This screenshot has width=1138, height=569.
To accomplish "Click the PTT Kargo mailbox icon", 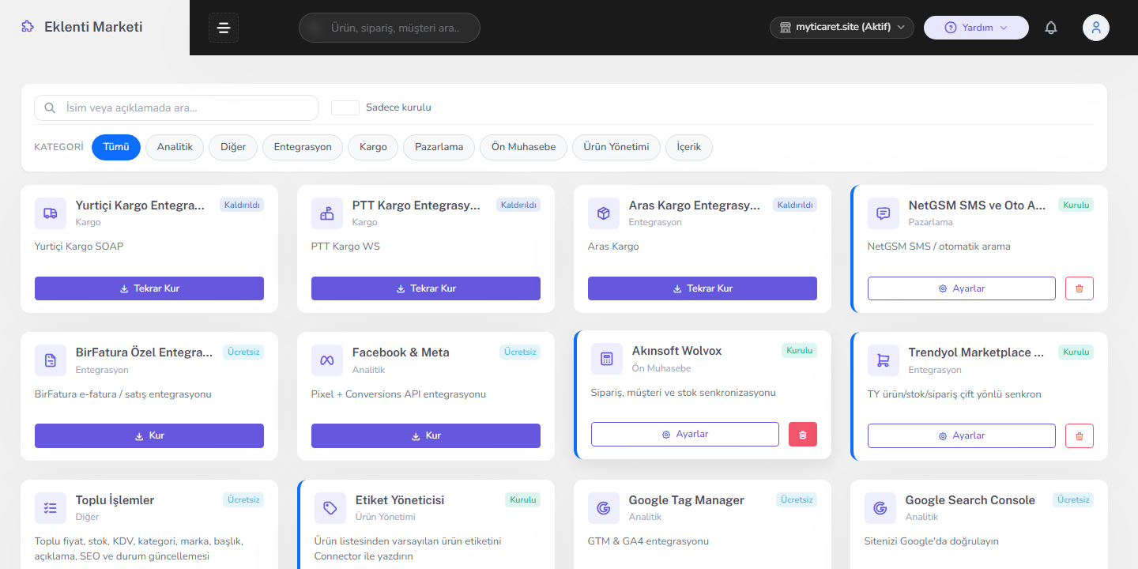I will pyautogui.click(x=327, y=213).
